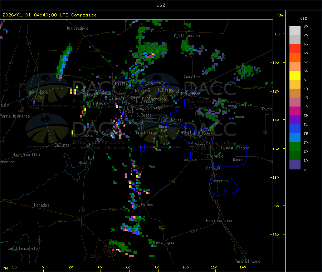Click the magenta 39-42 dBZ legend band
The height and width of the screenshot is (272, 322).
coord(295,111)
